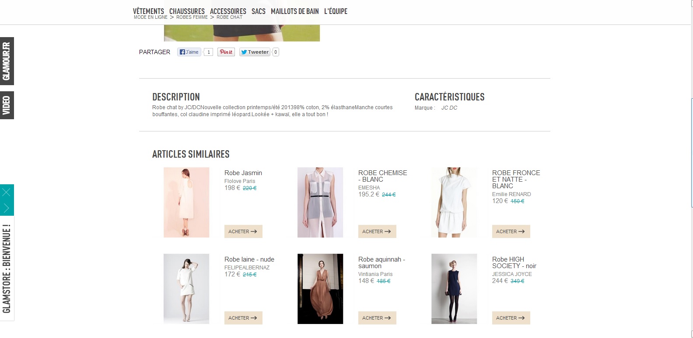
Task: View the ROBE FRONCE ET NATTE image
Action: (x=454, y=202)
